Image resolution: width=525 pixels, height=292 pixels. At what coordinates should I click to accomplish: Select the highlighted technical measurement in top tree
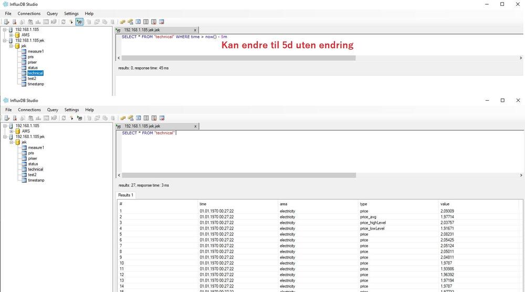(x=35, y=73)
